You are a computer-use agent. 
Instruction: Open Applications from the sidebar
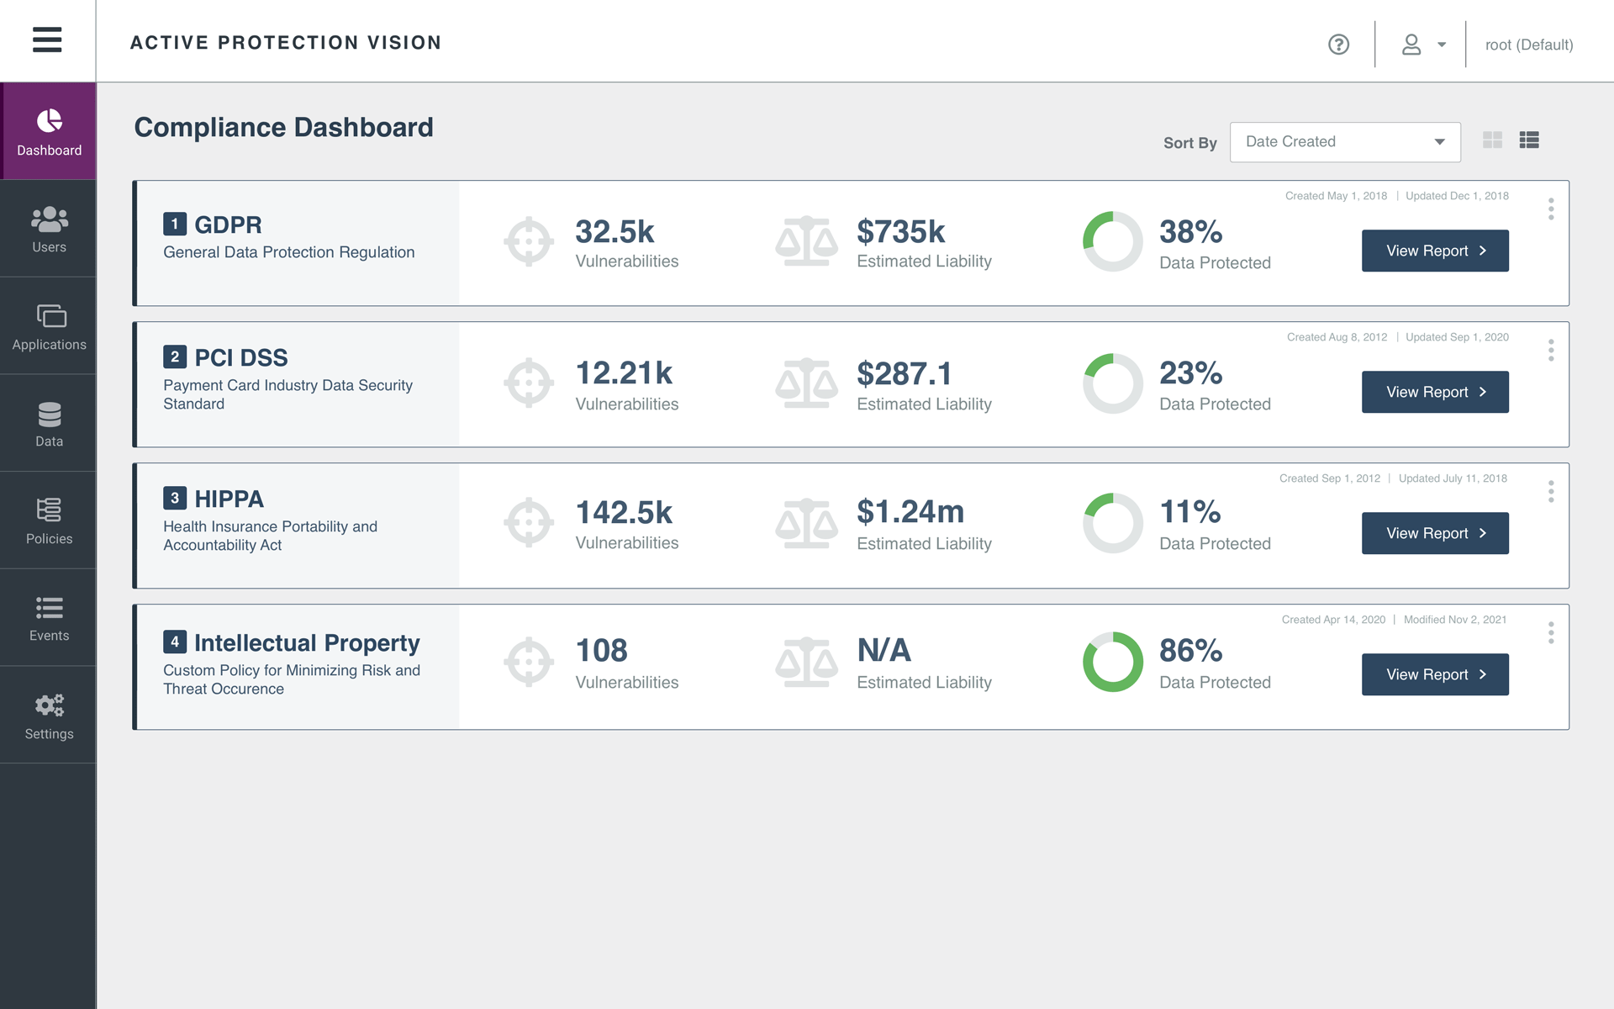coord(49,326)
